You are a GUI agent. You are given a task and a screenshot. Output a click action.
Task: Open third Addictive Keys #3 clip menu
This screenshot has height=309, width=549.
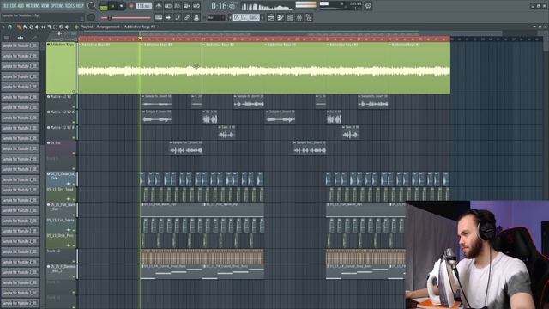(204, 45)
